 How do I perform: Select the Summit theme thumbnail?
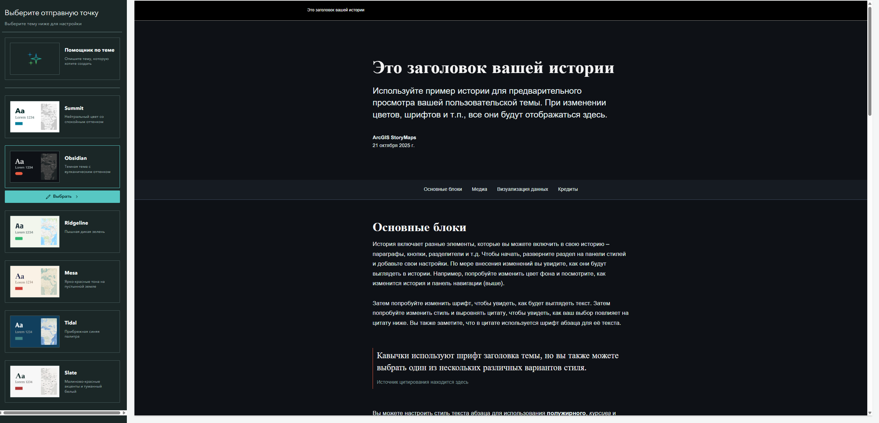click(35, 117)
